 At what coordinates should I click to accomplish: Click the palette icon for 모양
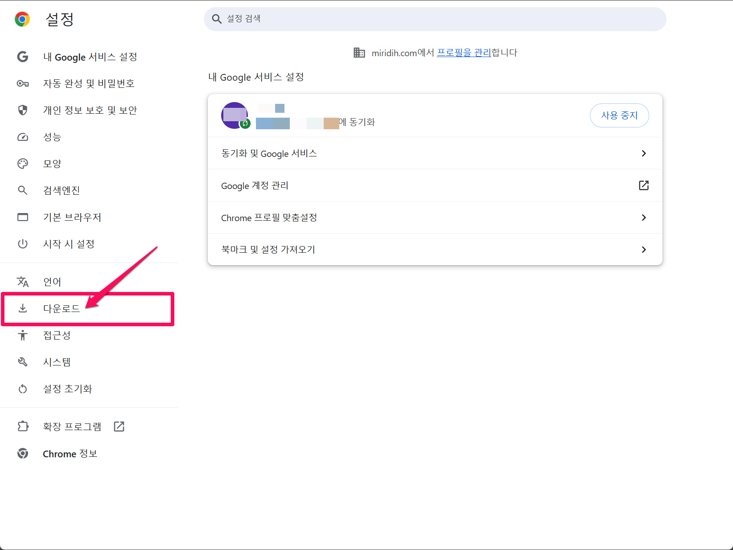click(x=23, y=164)
